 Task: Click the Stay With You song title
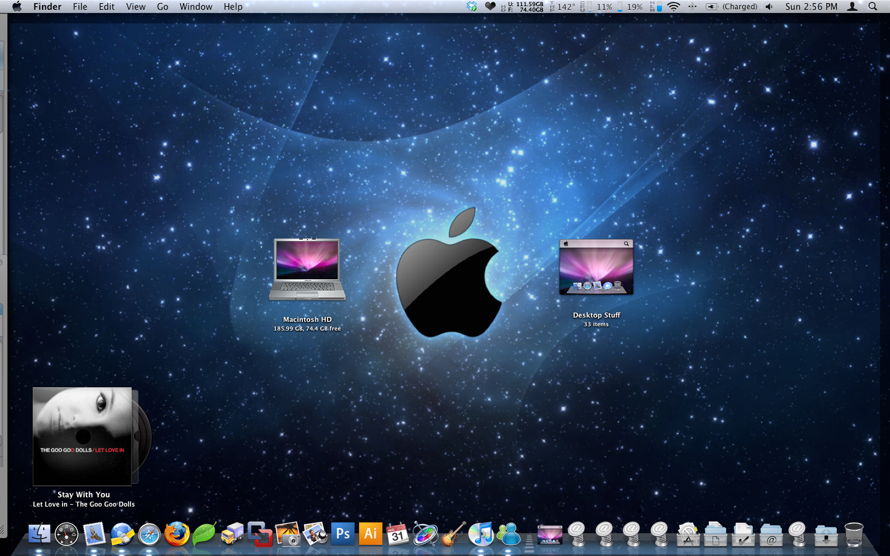point(83,494)
